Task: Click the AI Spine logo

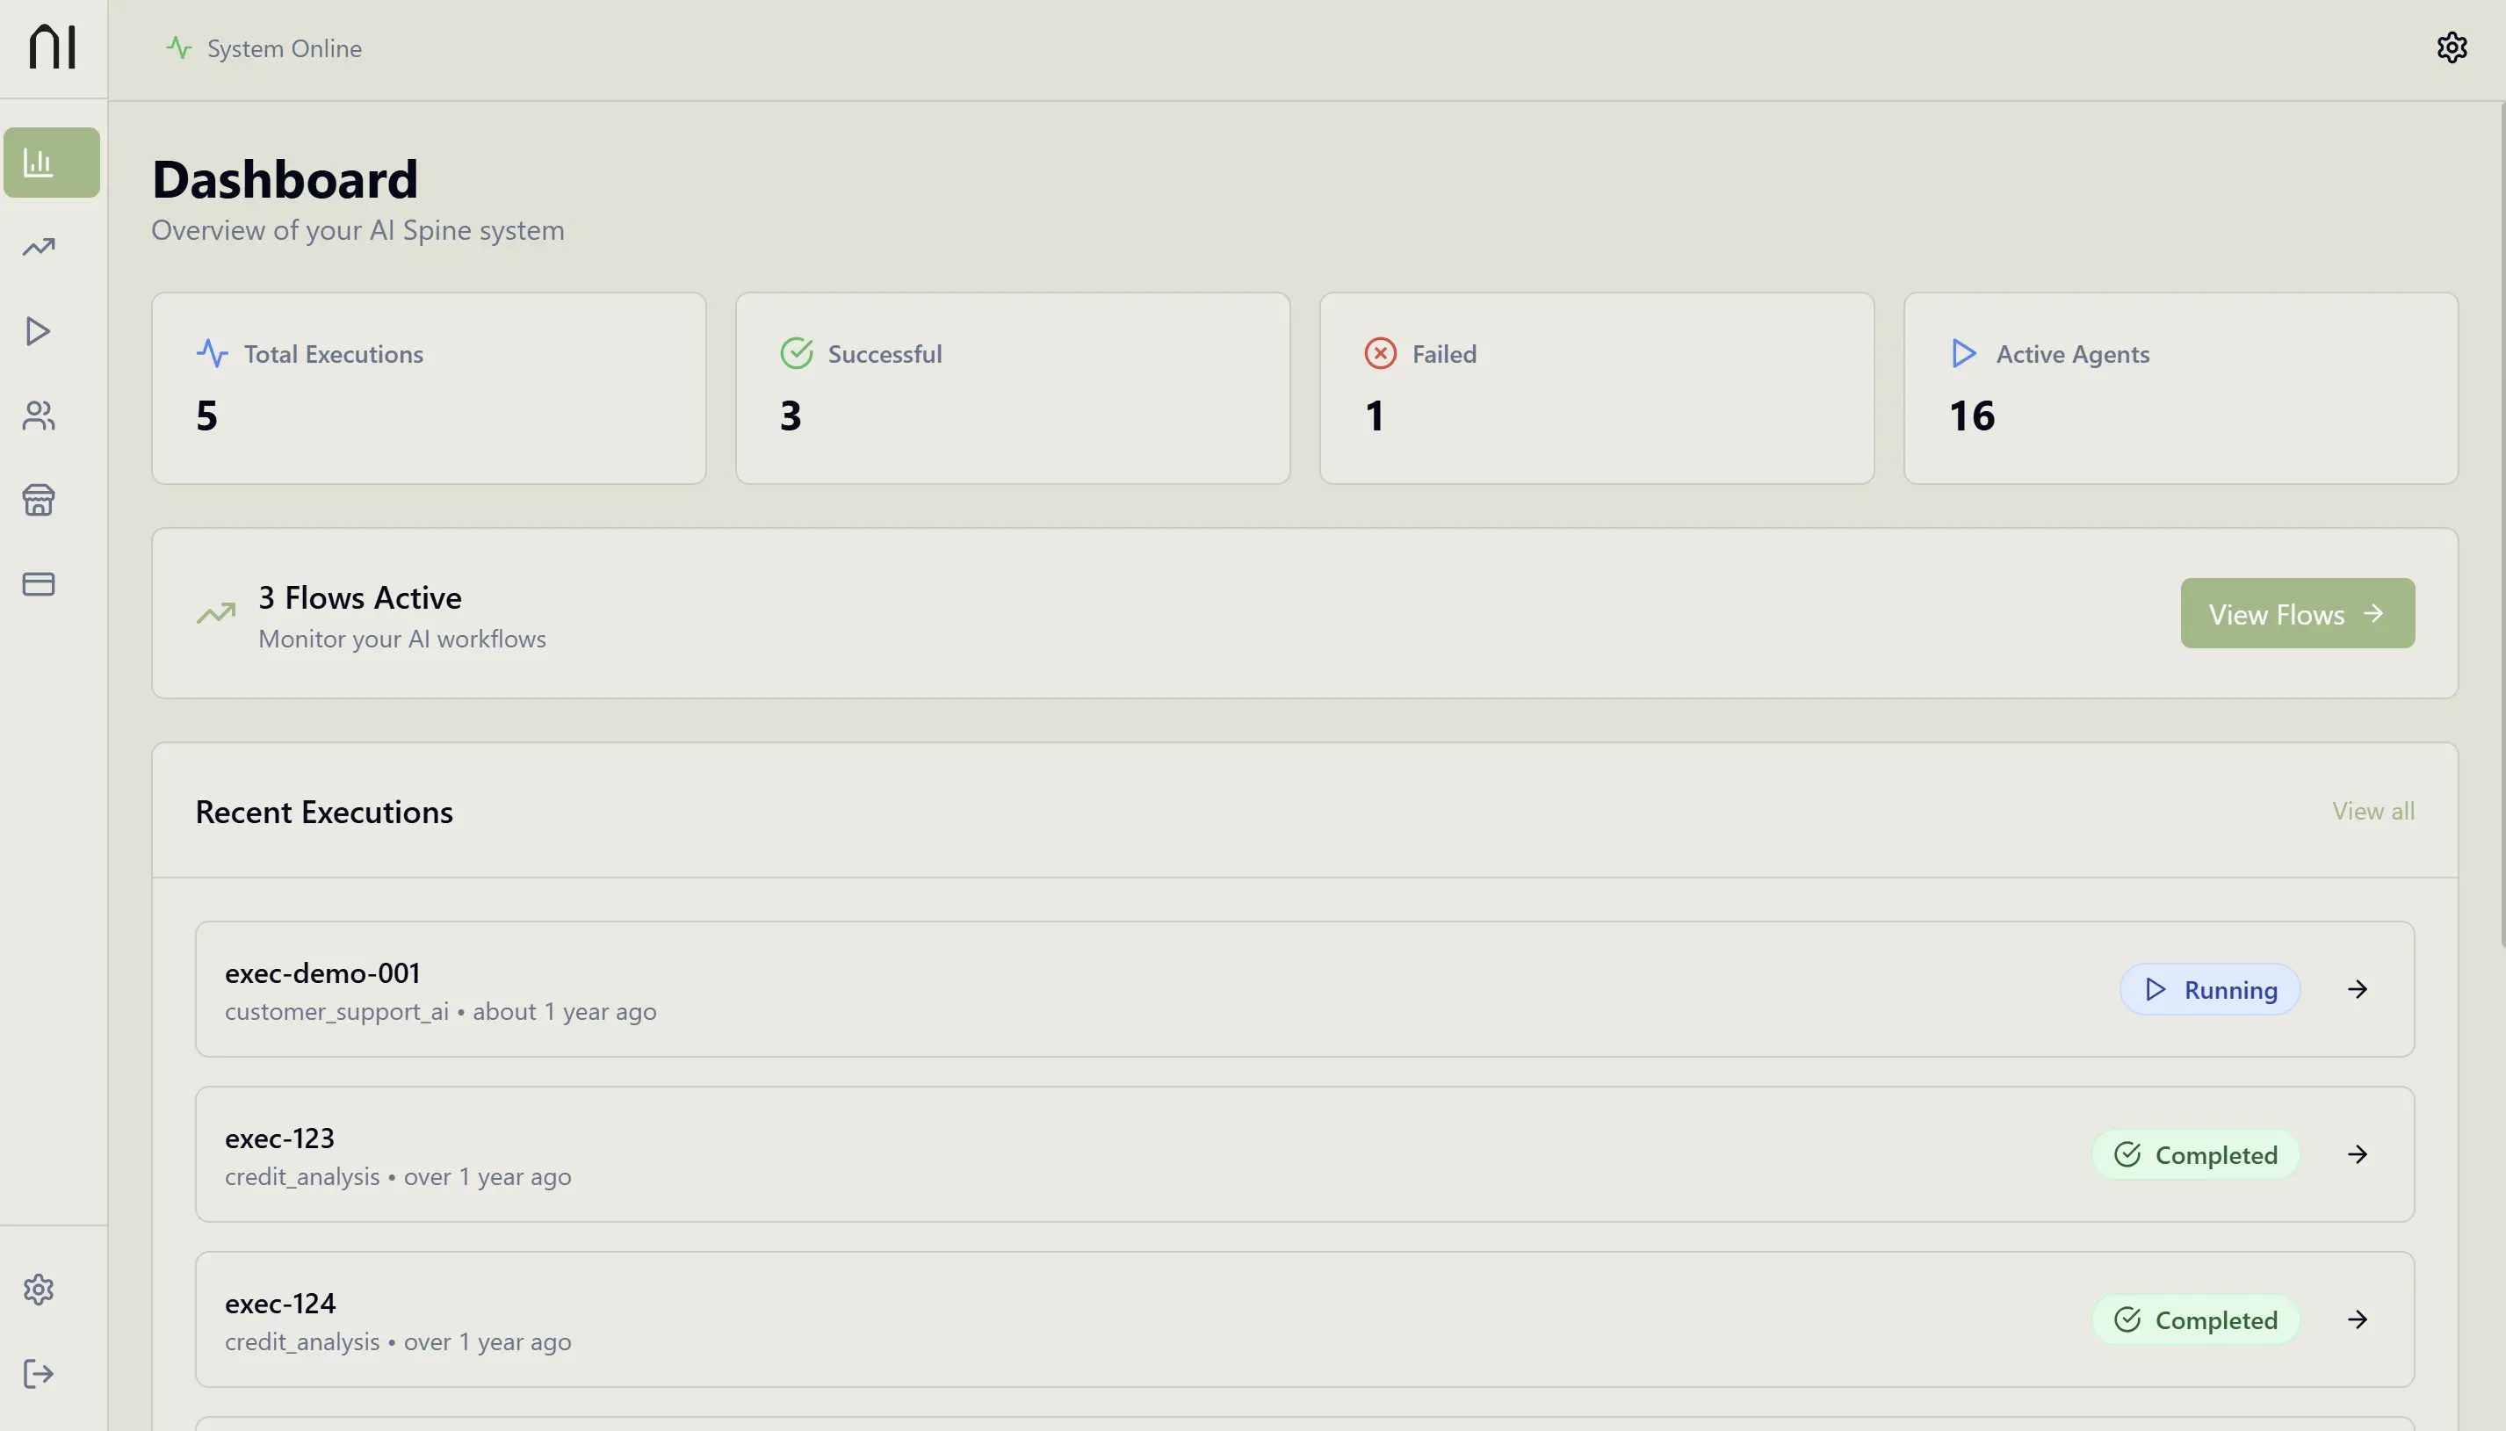Action: (52, 47)
